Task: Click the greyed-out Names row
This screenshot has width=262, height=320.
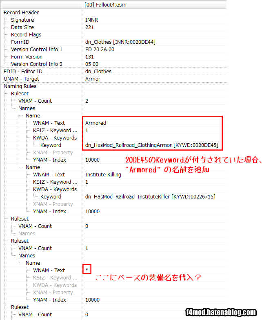Action: click(x=27, y=234)
